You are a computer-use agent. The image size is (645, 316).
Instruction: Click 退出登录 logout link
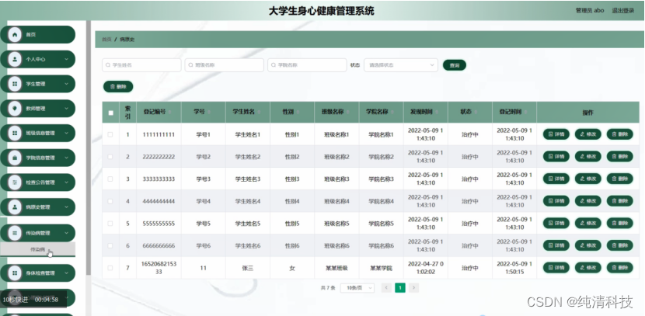(622, 11)
